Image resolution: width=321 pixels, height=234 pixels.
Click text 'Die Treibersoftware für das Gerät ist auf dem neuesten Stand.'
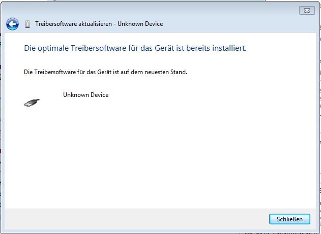105,72
